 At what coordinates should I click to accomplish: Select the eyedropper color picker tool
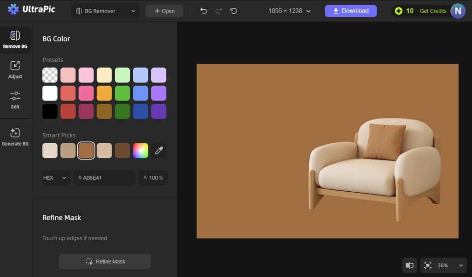coord(159,151)
